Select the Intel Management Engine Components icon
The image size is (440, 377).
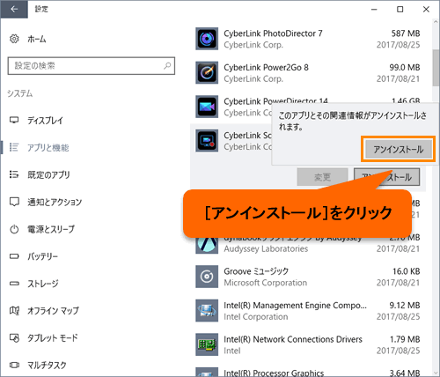point(207,311)
